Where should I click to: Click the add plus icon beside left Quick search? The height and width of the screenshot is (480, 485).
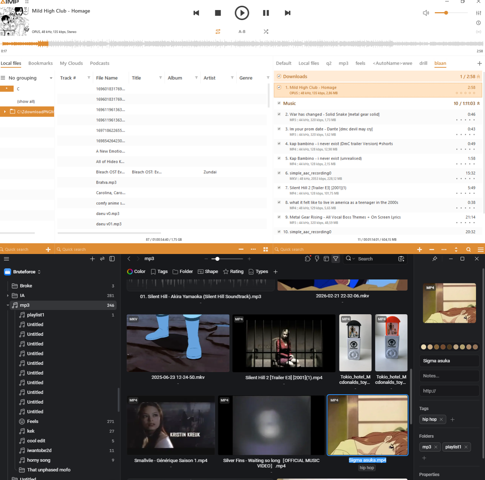click(x=48, y=249)
